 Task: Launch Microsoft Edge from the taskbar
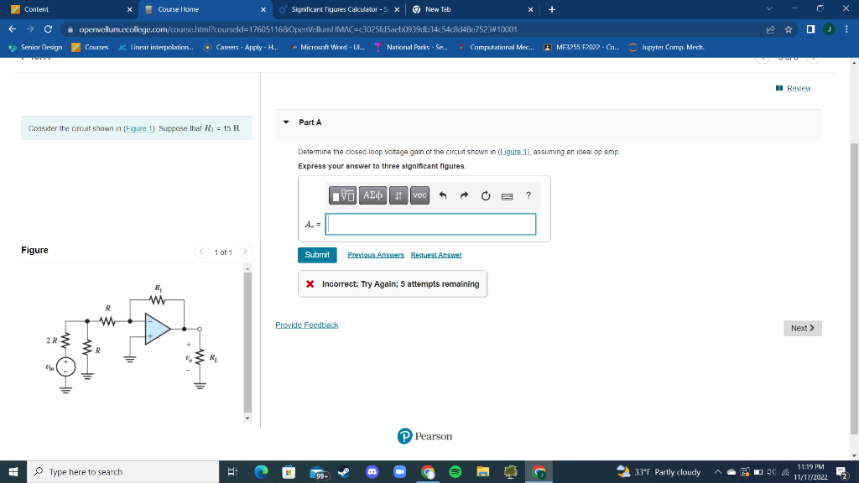point(262,471)
